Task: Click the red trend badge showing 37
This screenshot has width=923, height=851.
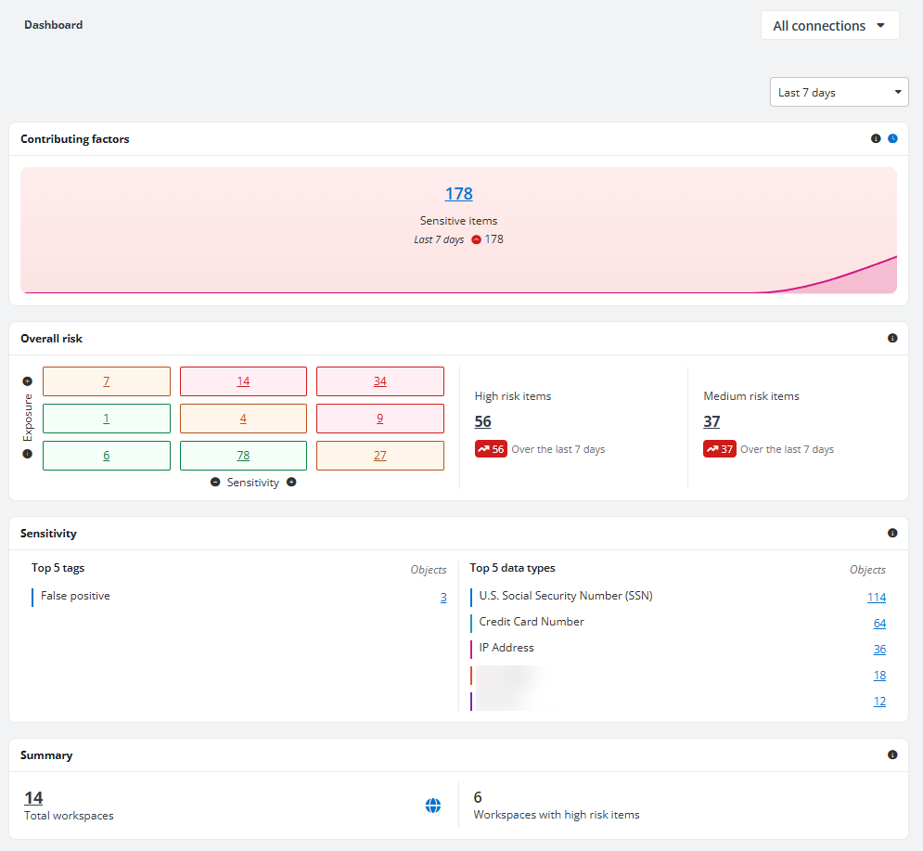Action: click(x=719, y=449)
